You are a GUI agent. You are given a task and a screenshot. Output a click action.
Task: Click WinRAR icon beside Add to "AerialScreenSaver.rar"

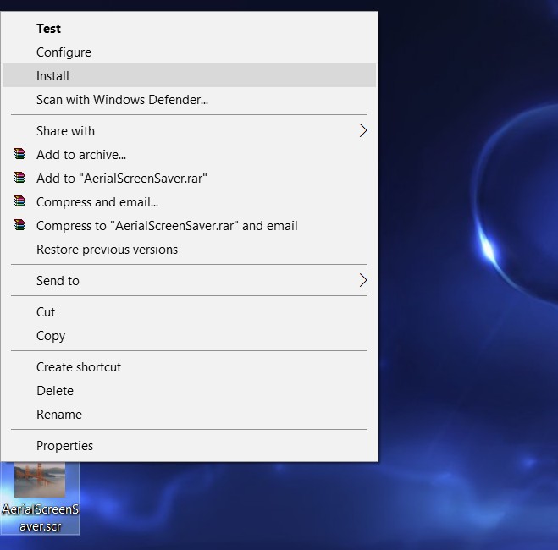tap(19, 178)
